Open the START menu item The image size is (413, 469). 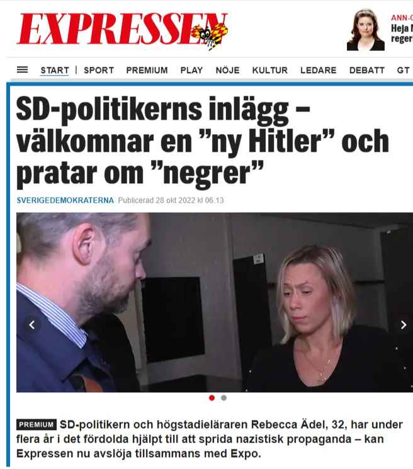pos(55,71)
